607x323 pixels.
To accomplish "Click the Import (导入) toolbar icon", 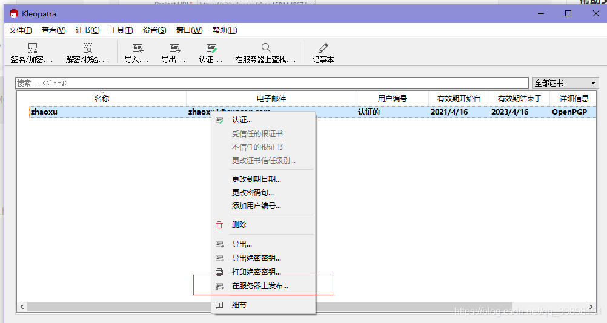I will [138, 48].
